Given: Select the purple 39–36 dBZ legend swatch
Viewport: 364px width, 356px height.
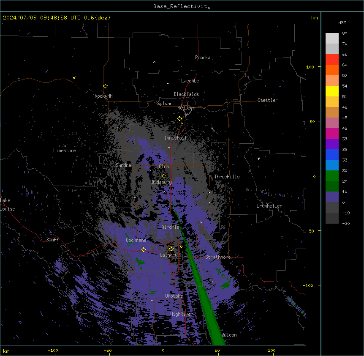Looking at the screenshot, I should point(332,144).
